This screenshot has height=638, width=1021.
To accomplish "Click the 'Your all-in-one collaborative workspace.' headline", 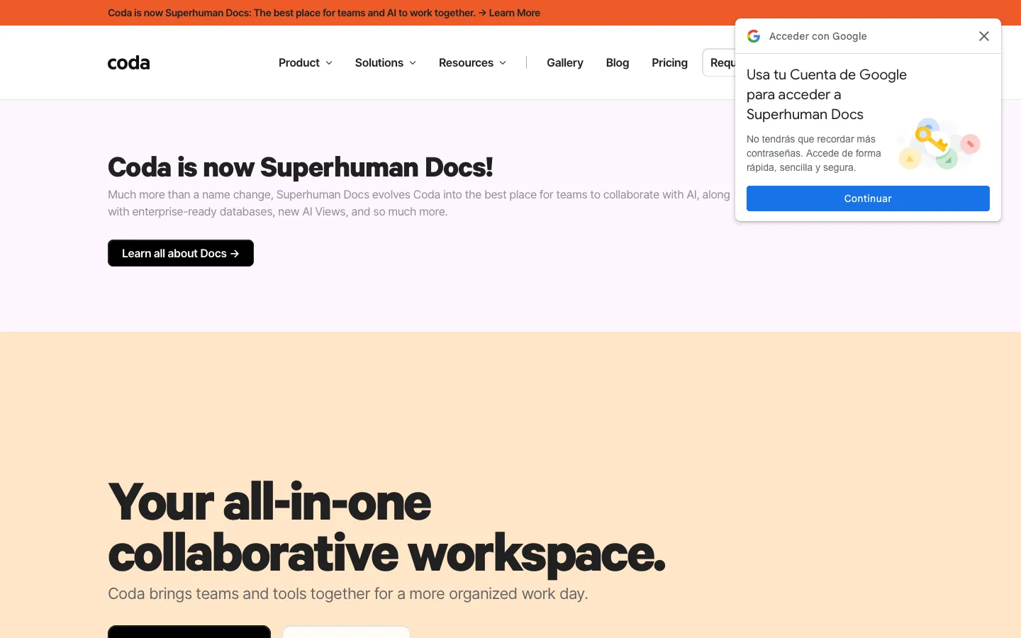I will point(387,527).
